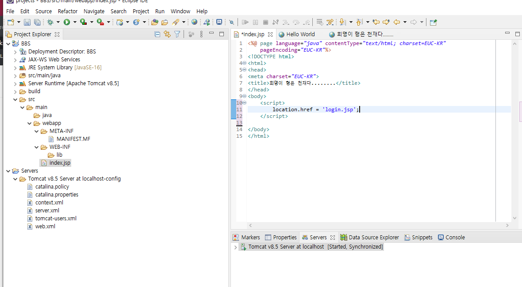Open the Navigate menu
This screenshot has height=287, width=522.
94,11
